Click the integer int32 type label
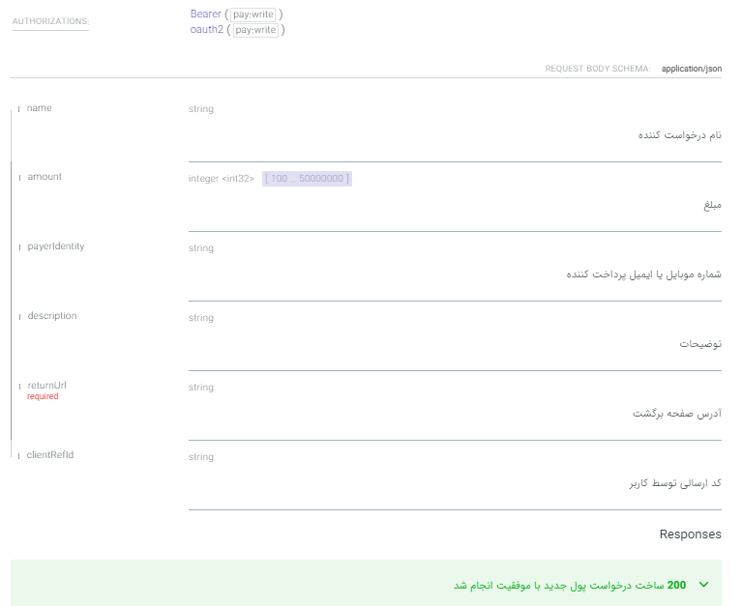This screenshot has height=606, width=742. pos(222,179)
